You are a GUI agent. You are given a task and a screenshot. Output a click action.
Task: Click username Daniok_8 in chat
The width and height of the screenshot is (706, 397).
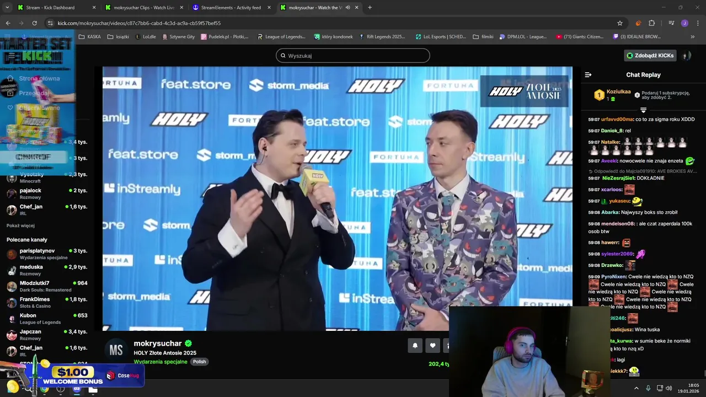click(x=612, y=131)
